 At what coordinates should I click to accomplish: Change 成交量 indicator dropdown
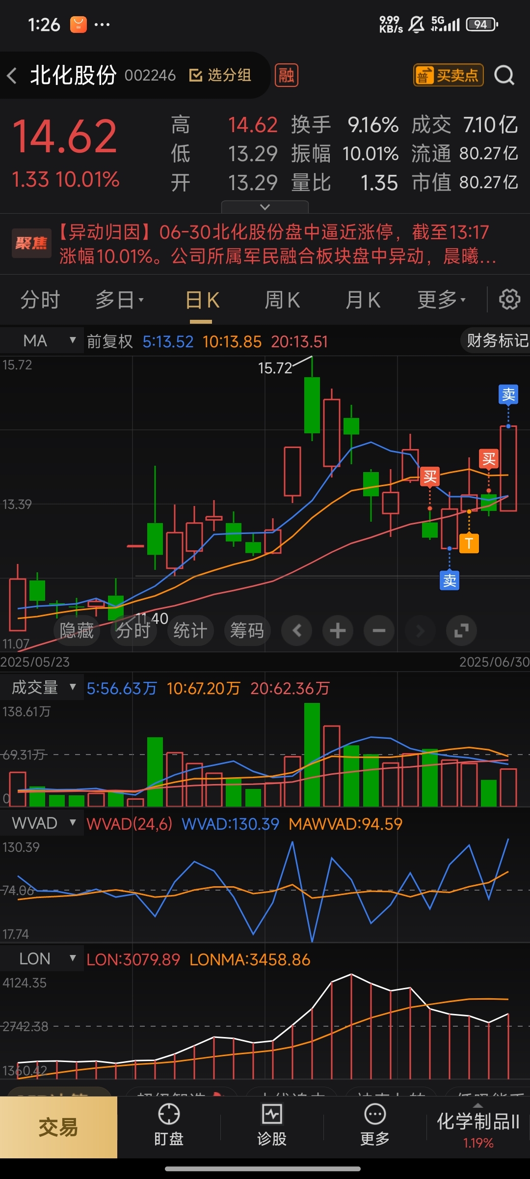click(42, 687)
